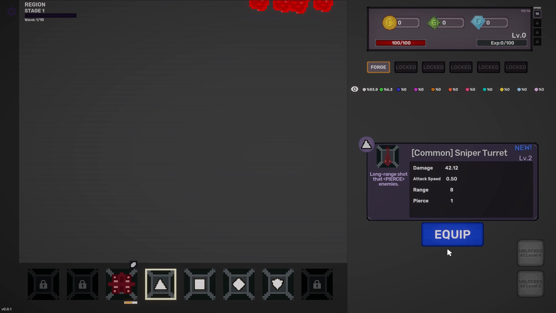Click the first locked speed option
This screenshot has height=313, width=556.
click(x=537, y=23)
